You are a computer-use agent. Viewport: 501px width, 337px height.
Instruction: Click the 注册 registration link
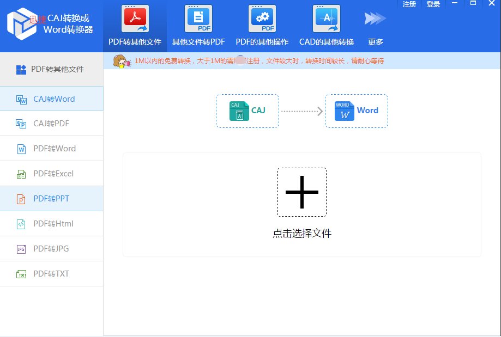tap(409, 4)
